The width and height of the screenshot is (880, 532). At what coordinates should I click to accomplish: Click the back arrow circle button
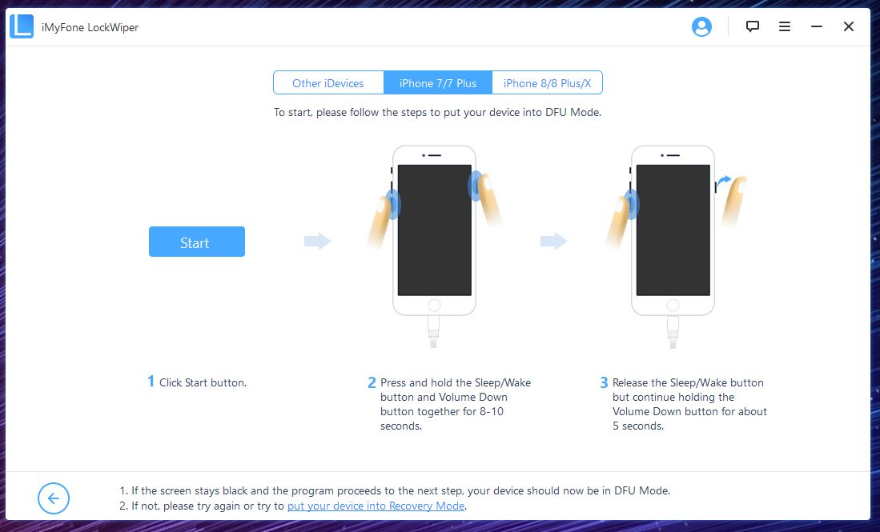[x=54, y=498]
